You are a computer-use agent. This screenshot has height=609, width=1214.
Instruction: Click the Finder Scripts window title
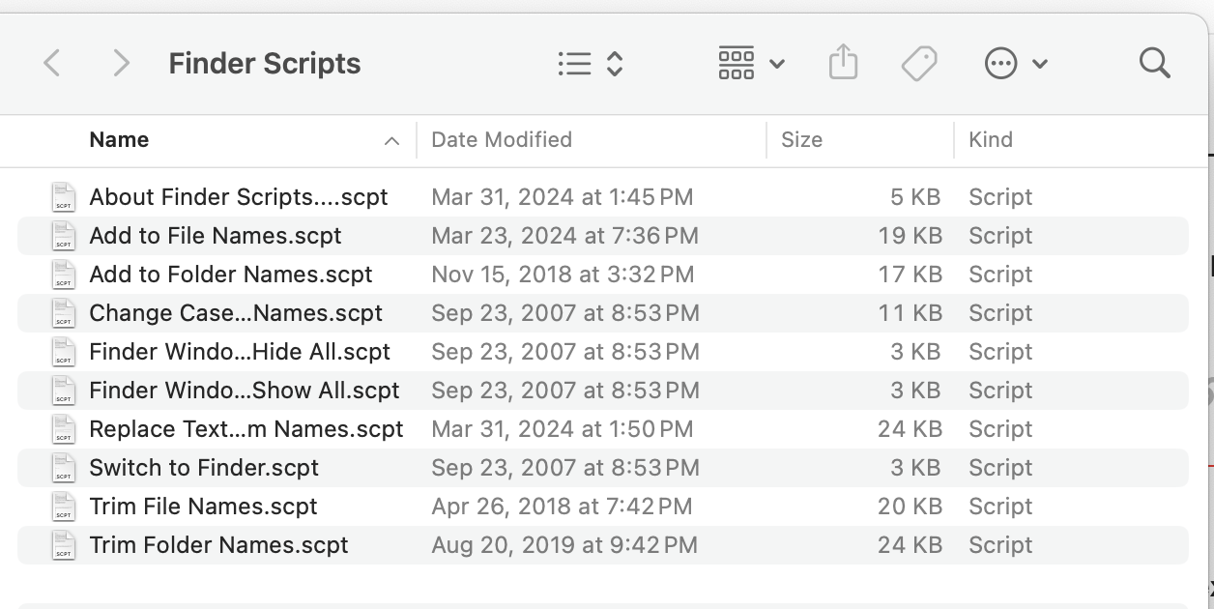point(265,64)
